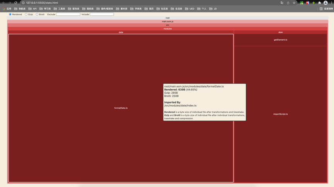Focus the Exclude filter field
The height and width of the screenshot is (187, 334).
pyautogui.click(x=68, y=14)
